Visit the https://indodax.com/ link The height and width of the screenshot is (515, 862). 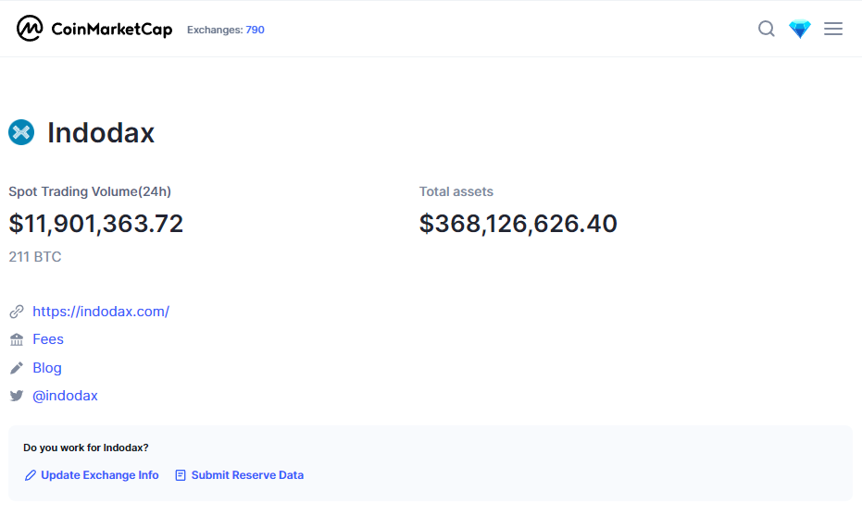101,312
